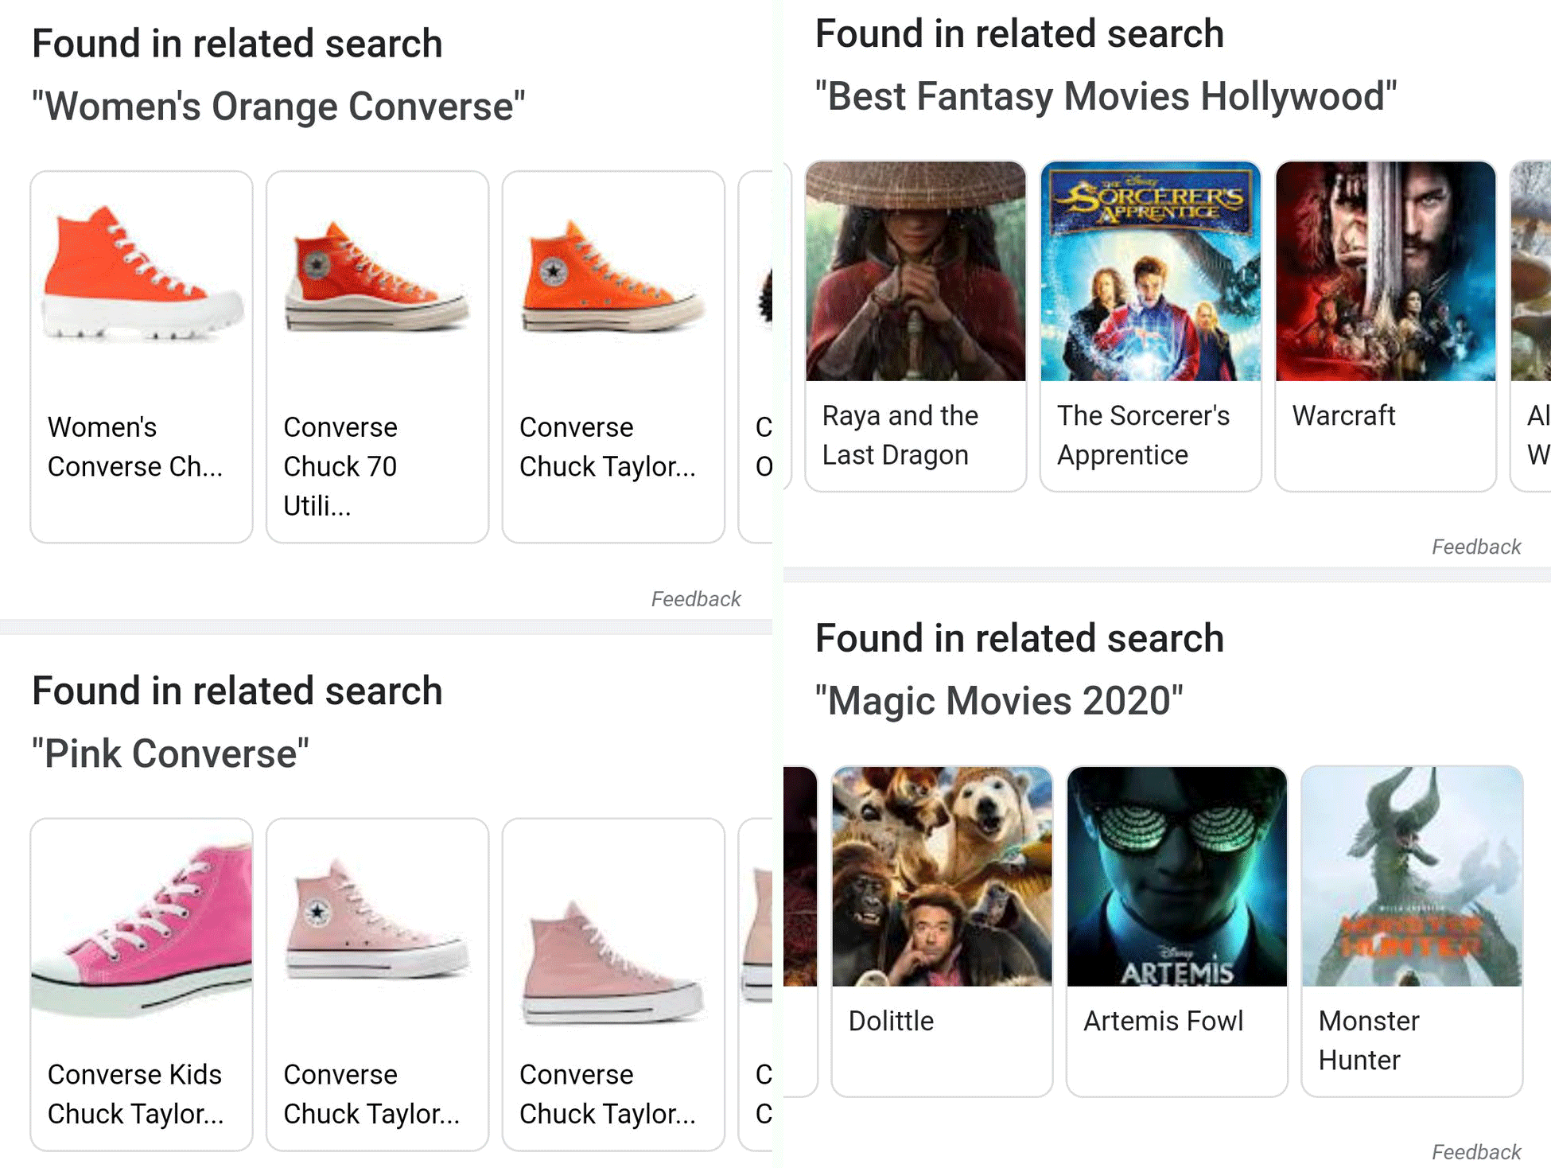Send Feedback under Women's Orange Converse section

click(696, 599)
